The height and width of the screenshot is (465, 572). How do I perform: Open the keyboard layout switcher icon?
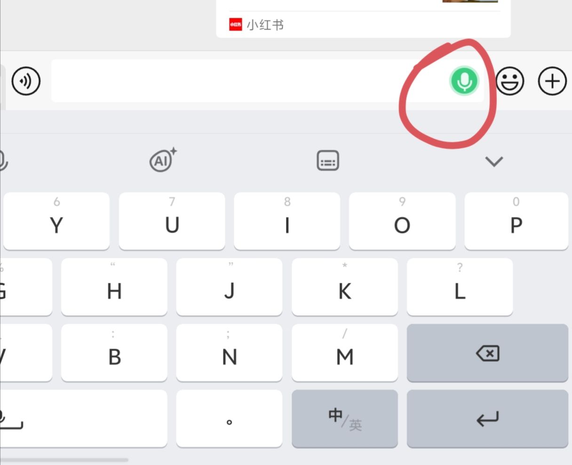328,160
